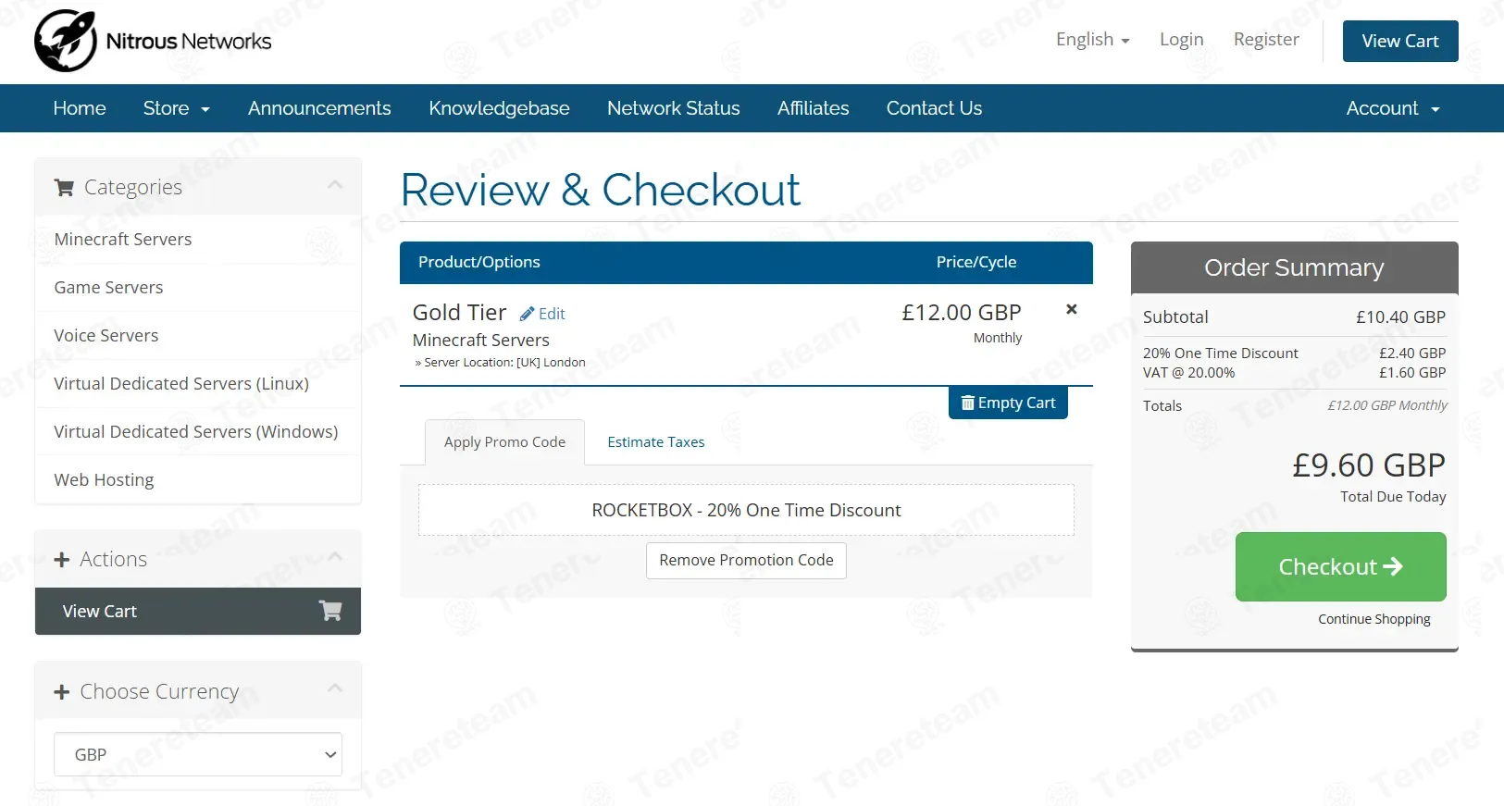Switch to the Estimate Taxes tab
1504x806 pixels.
pos(656,442)
